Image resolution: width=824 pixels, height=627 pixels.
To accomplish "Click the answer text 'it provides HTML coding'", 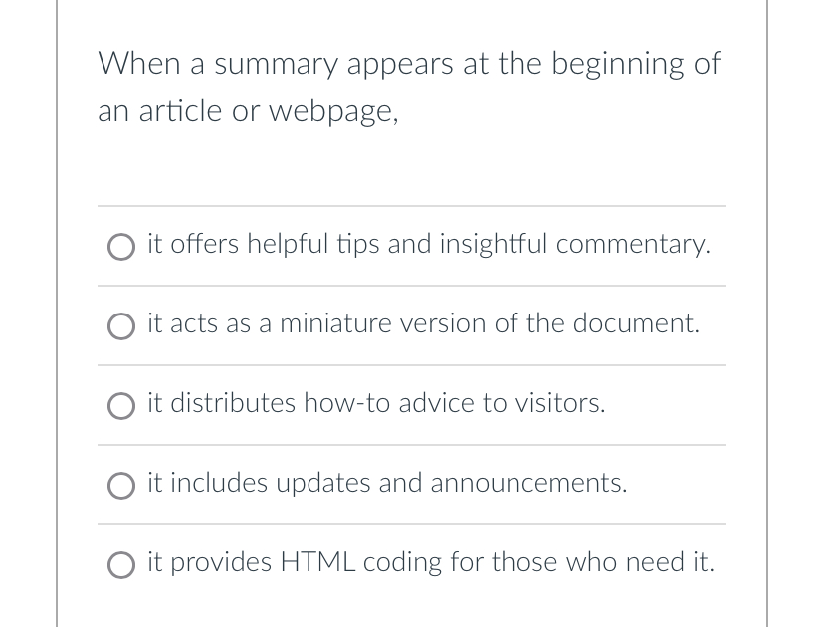I will point(430,562).
